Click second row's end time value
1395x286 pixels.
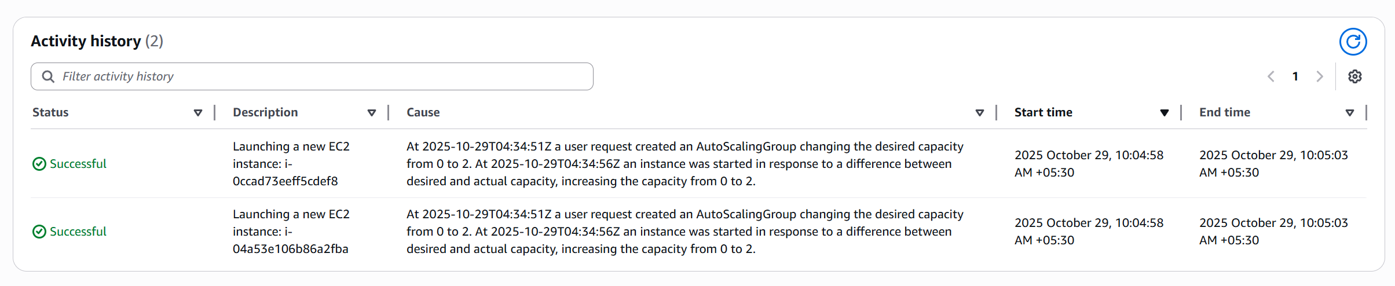click(1273, 232)
